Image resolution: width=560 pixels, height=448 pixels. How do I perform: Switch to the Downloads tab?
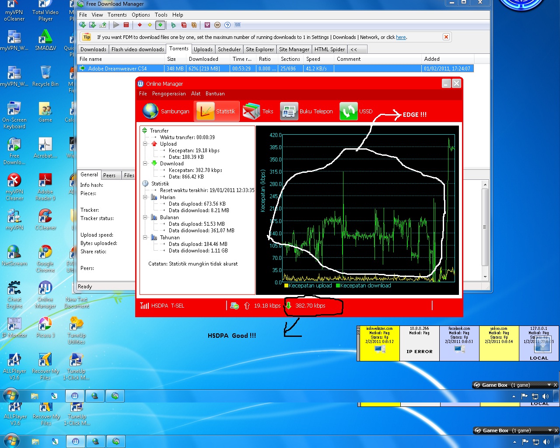93,49
